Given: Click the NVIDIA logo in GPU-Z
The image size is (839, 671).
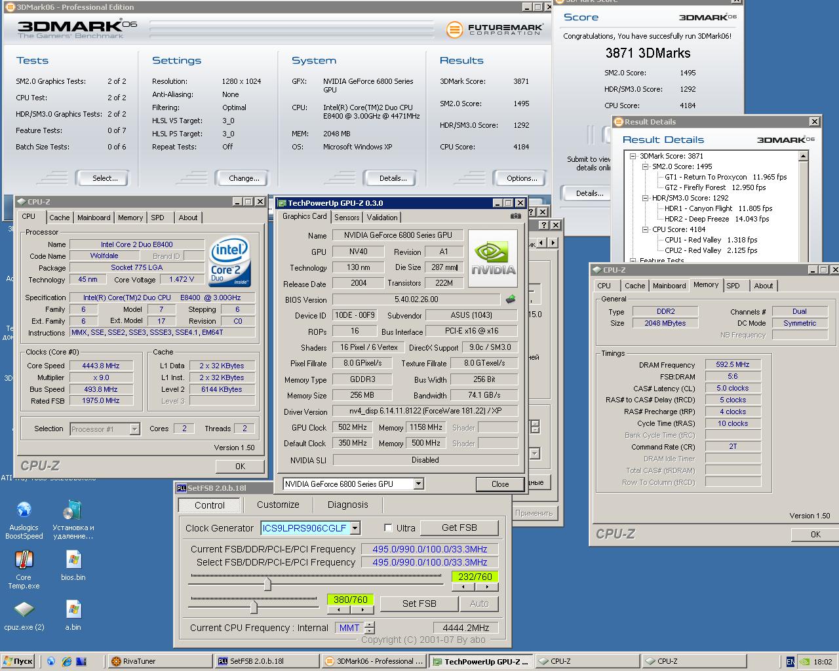Looking at the screenshot, I should coord(494,258).
